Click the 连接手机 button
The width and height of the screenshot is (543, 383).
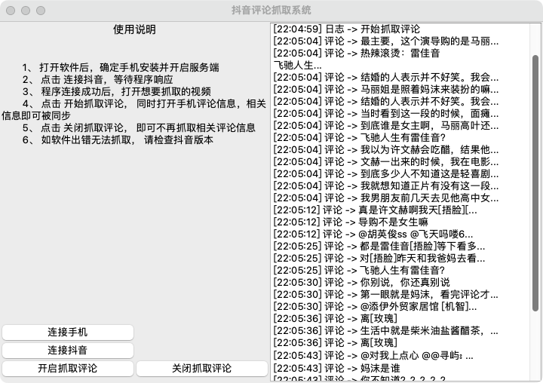click(68, 332)
